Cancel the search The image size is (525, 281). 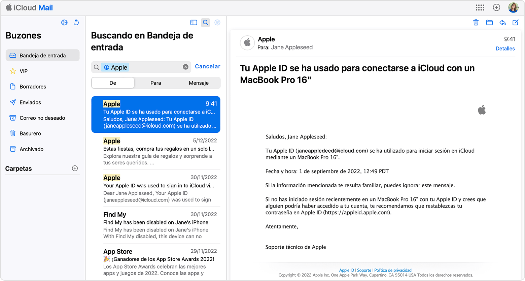(208, 66)
